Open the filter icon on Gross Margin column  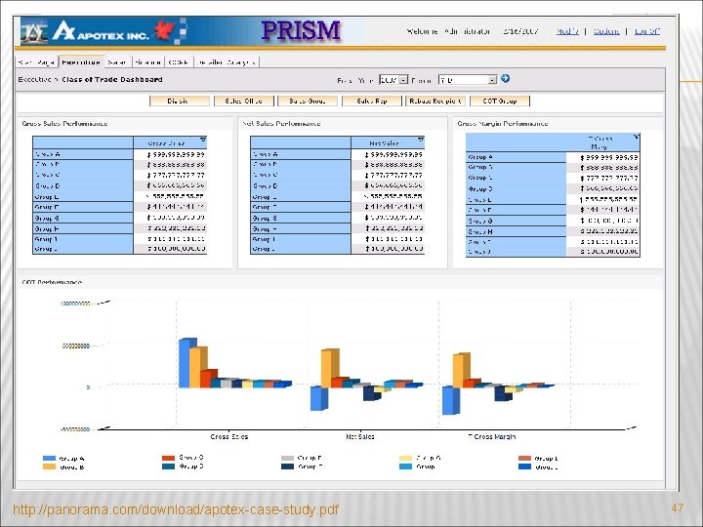pos(637,137)
